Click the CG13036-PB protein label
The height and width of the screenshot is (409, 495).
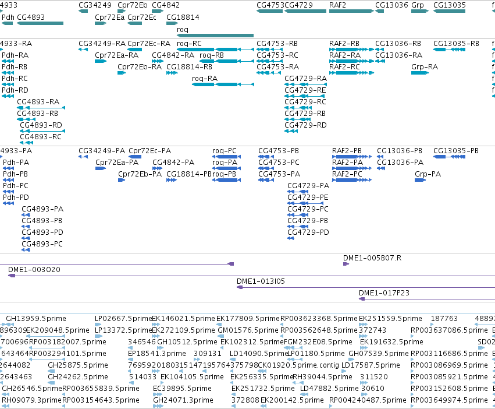(400, 150)
